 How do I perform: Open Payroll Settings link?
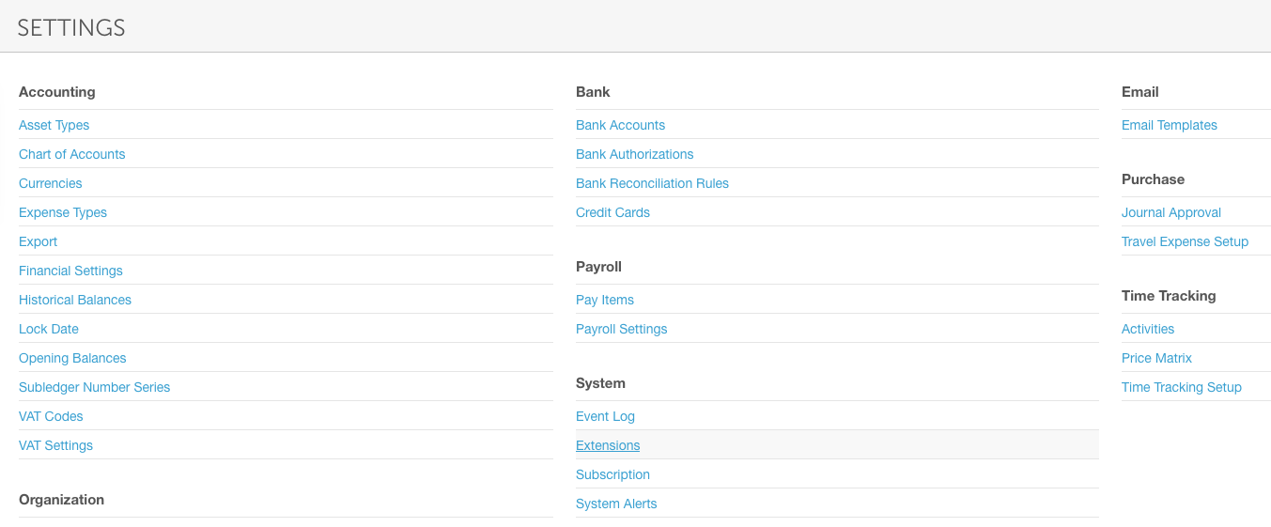(x=621, y=329)
